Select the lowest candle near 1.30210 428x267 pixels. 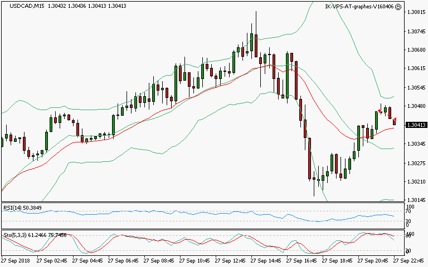[x=314, y=179]
